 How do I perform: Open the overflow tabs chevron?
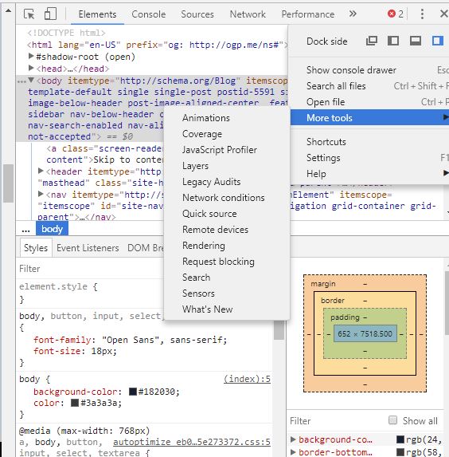tap(353, 14)
